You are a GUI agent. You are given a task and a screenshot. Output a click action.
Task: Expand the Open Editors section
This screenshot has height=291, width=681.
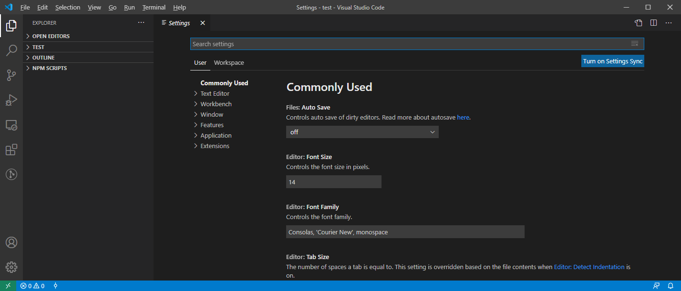point(88,36)
